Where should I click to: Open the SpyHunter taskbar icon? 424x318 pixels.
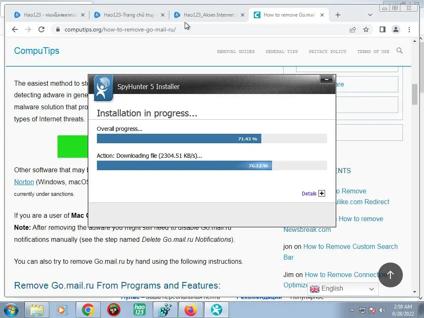coord(216,310)
